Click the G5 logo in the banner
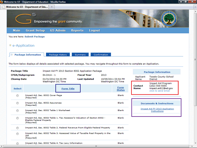Viewport: 197px width, 148px height. click(x=26, y=18)
